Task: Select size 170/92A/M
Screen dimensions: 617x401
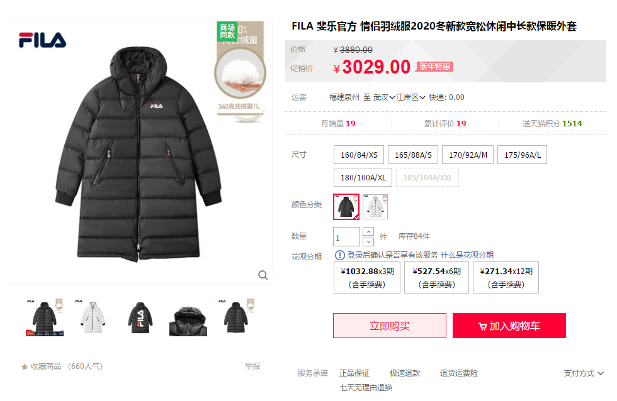Action: pyautogui.click(x=468, y=155)
